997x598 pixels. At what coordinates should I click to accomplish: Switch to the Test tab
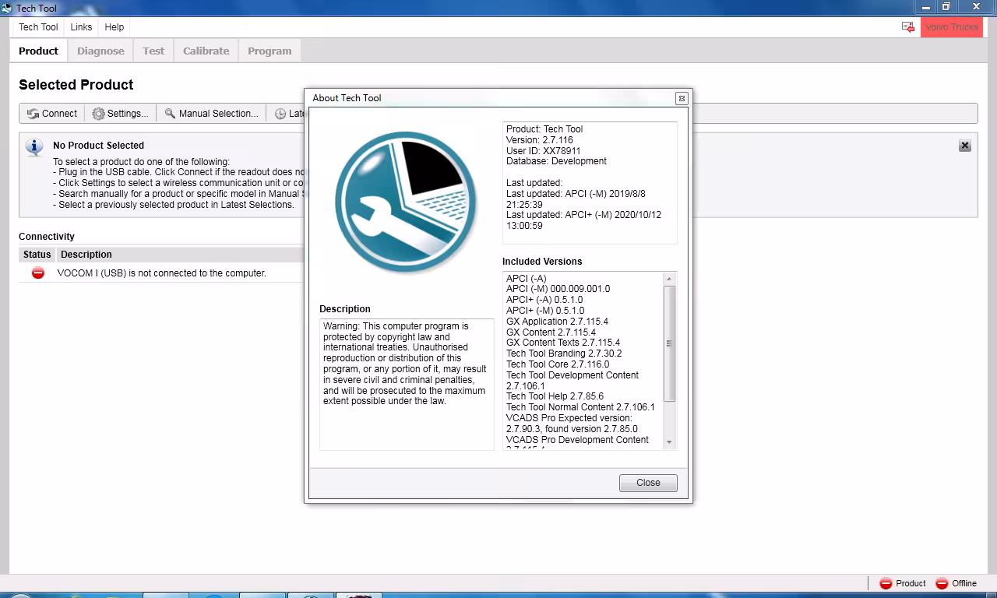click(153, 51)
